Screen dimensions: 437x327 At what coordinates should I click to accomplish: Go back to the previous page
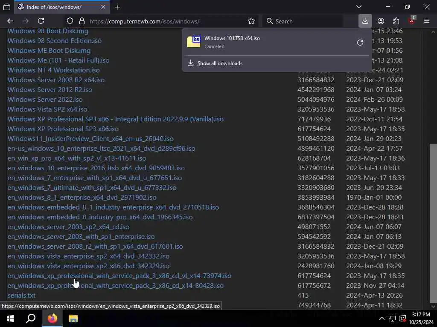tap(10, 21)
